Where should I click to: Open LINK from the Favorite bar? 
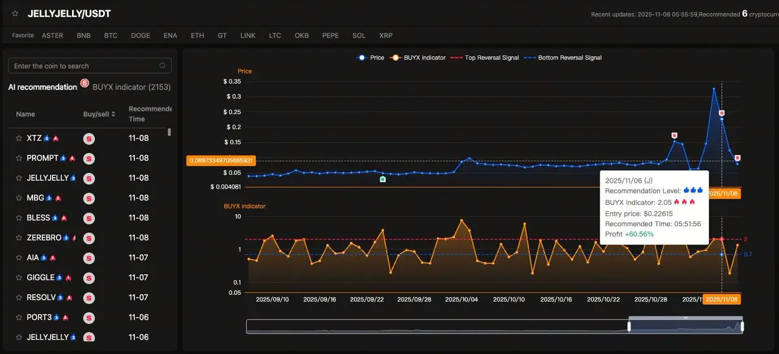pos(248,36)
